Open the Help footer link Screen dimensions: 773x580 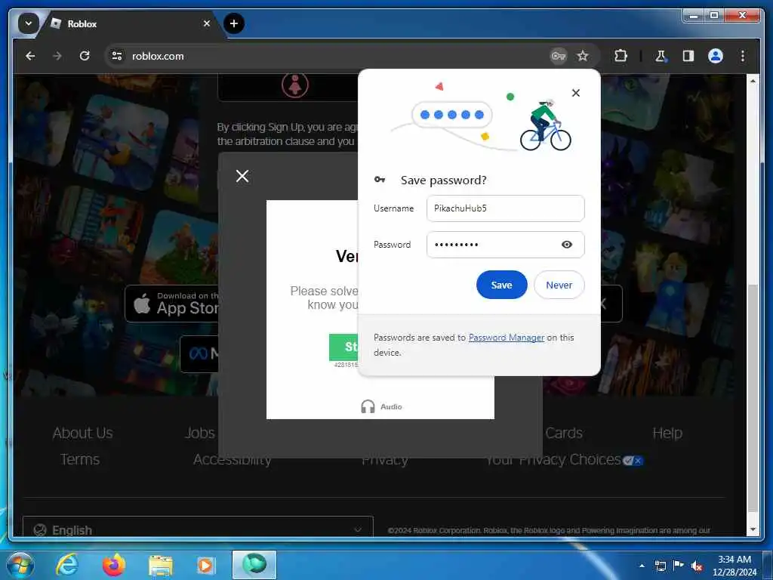pyautogui.click(x=667, y=433)
